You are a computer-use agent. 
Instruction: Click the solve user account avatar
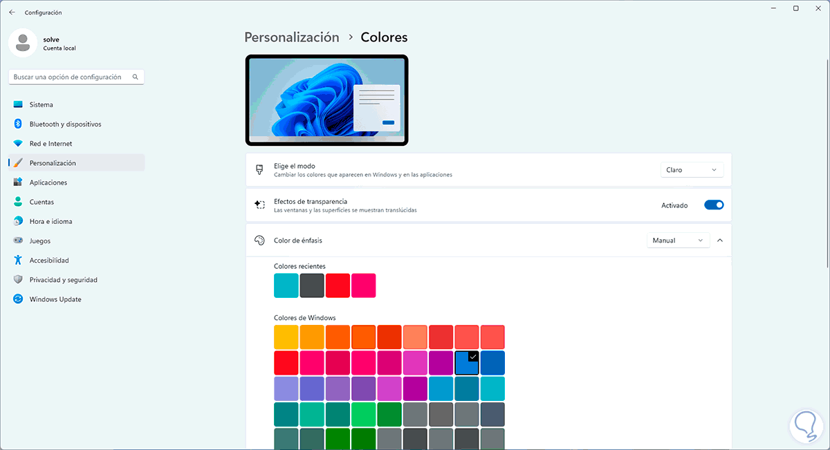(x=23, y=43)
